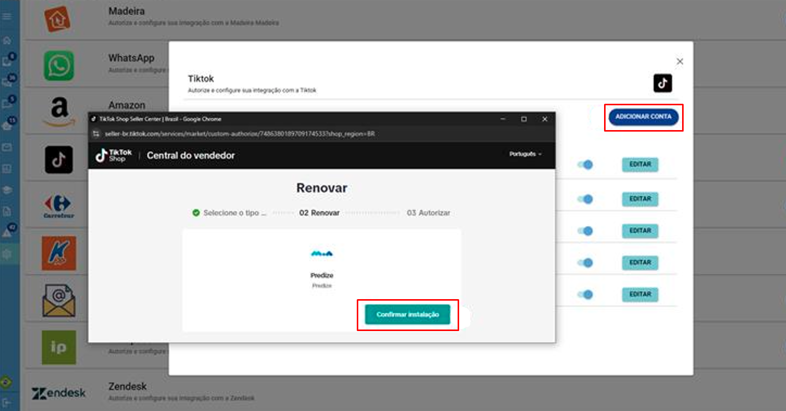Click the "Renovar" page heading
The height and width of the screenshot is (411, 786).
(322, 188)
